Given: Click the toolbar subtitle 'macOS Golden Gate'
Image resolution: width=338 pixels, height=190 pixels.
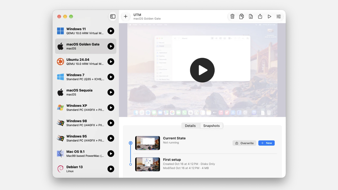Looking at the screenshot, I should pos(147,19).
